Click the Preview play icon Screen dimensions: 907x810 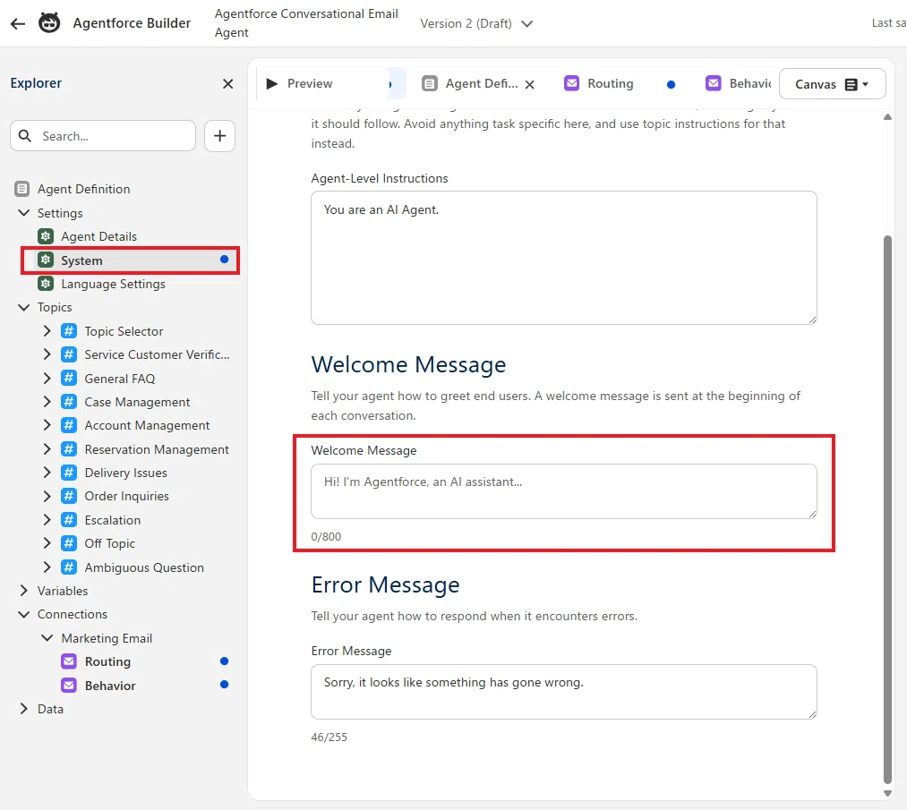tap(271, 84)
